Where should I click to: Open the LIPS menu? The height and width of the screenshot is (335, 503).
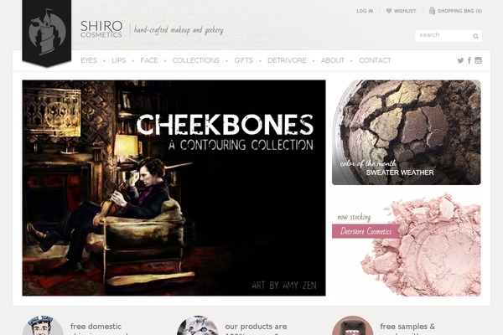(119, 60)
